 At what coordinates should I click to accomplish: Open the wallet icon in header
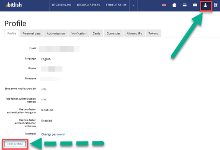pos(174,5)
